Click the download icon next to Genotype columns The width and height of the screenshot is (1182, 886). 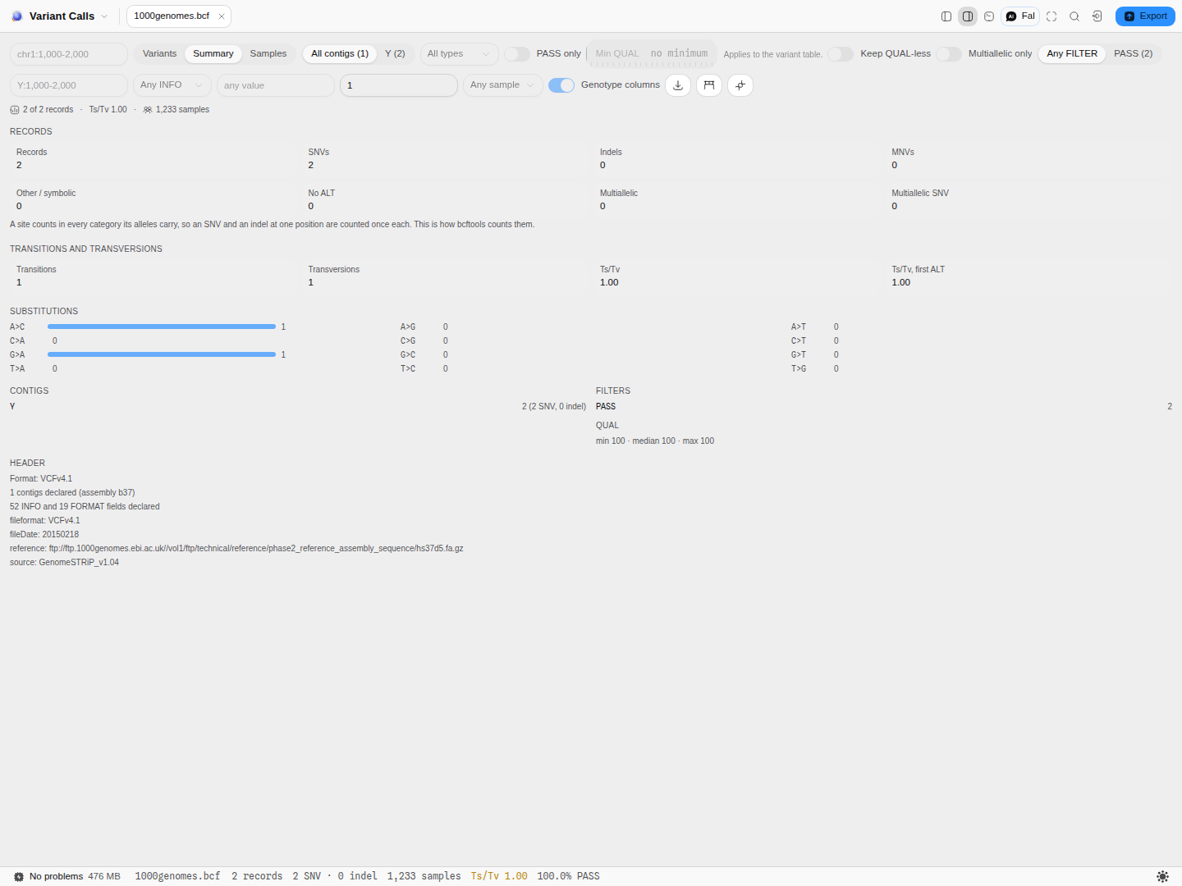678,85
